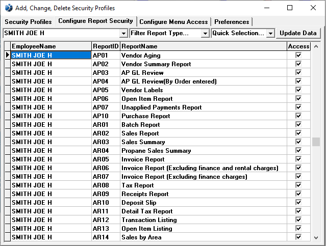Click the scrollbar up arrow

[316, 46]
